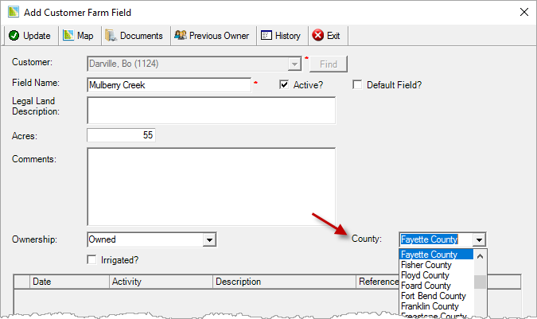Choose Foard County in the dropdown

click(437, 286)
